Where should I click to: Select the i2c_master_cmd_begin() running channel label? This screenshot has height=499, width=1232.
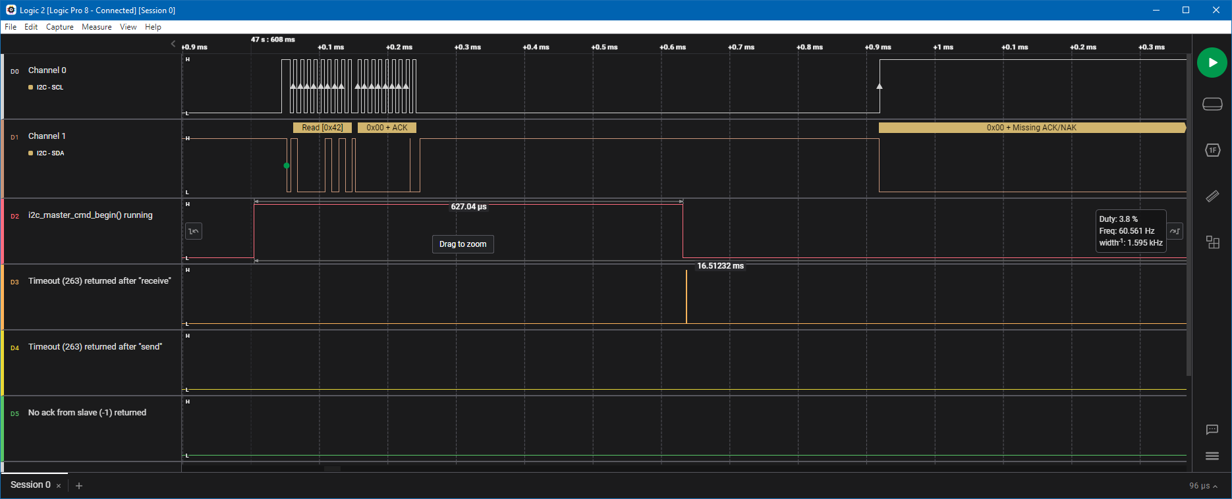(90, 215)
